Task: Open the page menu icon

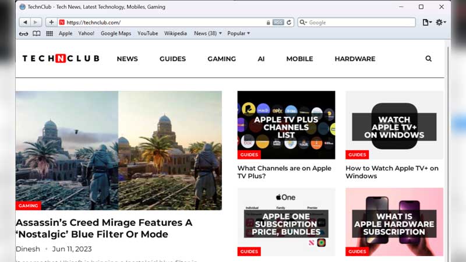Action: [x=427, y=22]
